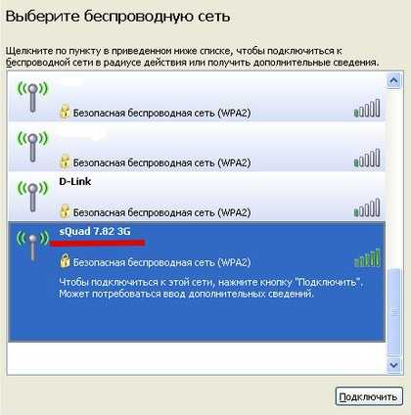Click the connection hint text under sQuad network
The height and width of the screenshot is (415, 411).
(211, 288)
